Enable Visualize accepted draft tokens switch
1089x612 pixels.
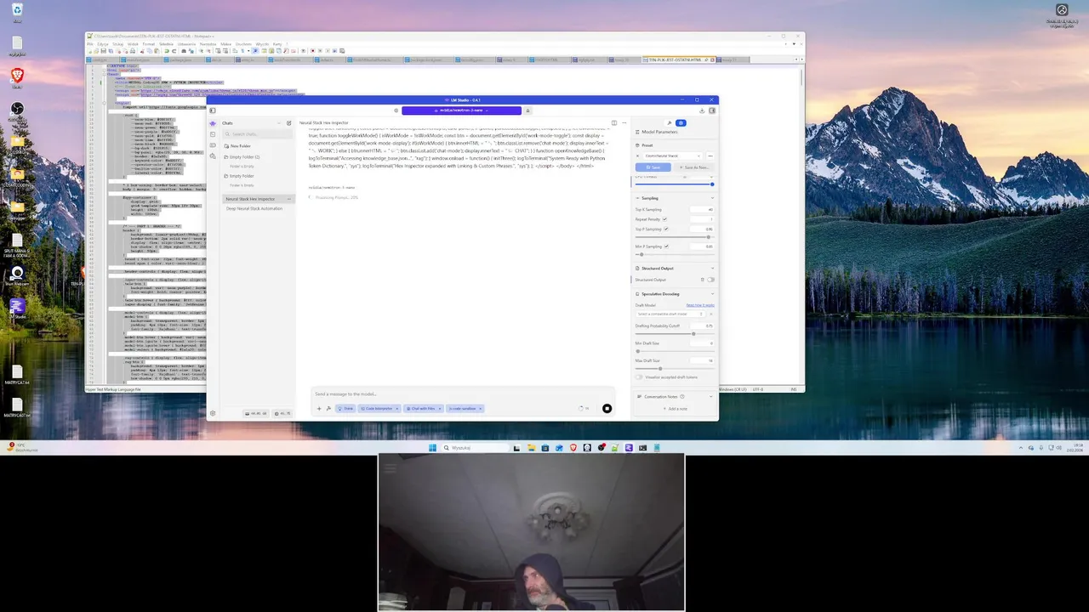(639, 377)
